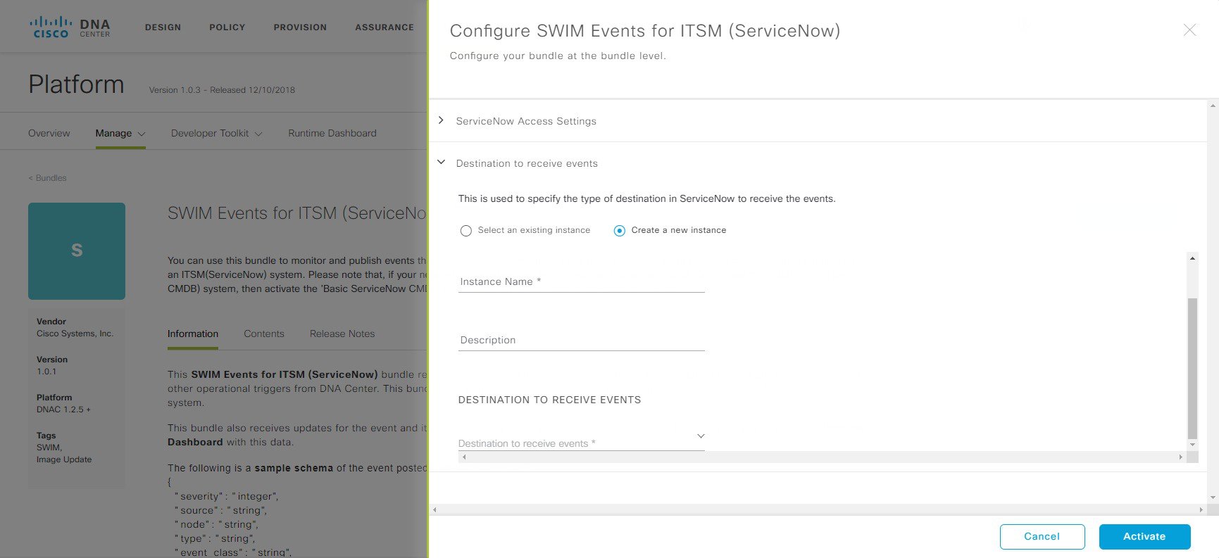Choose Create a new instance radio
The height and width of the screenshot is (558, 1219).
tap(620, 231)
